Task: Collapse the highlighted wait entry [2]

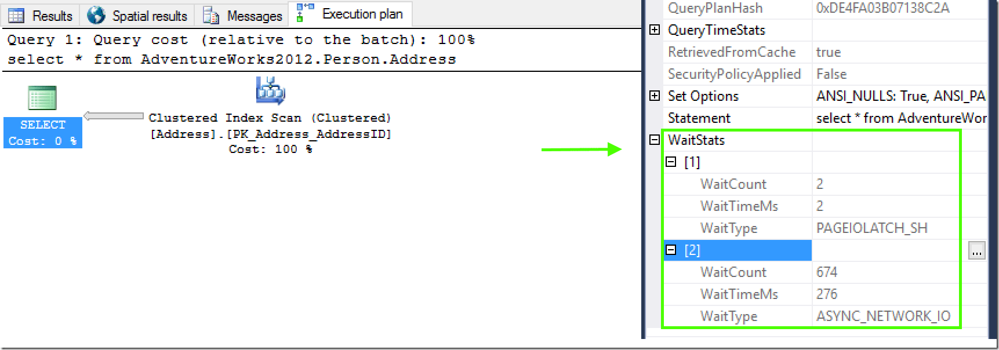Action: pyautogui.click(x=671, y=250)
